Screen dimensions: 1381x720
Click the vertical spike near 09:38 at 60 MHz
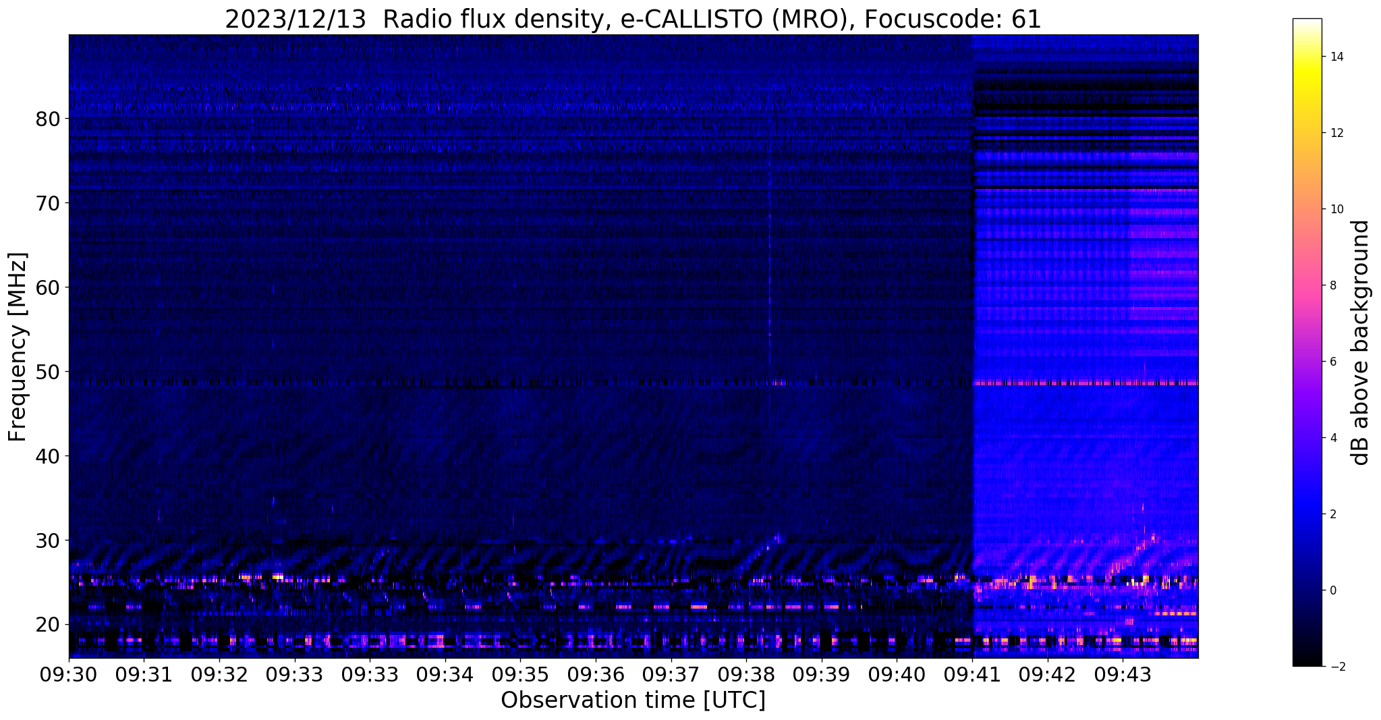tap(770, 287)
